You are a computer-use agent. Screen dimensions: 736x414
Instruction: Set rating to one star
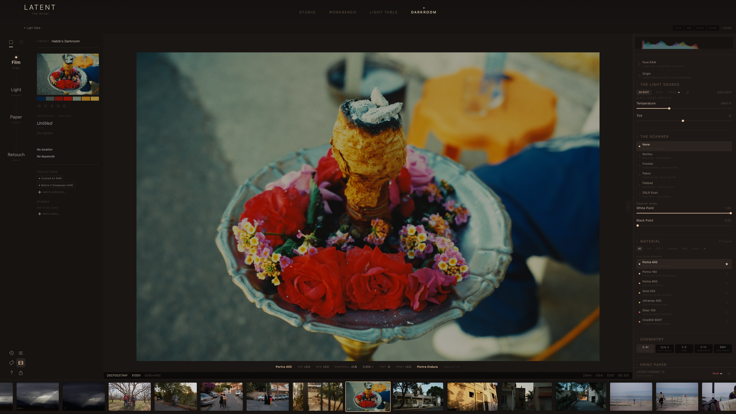(39, 106)
